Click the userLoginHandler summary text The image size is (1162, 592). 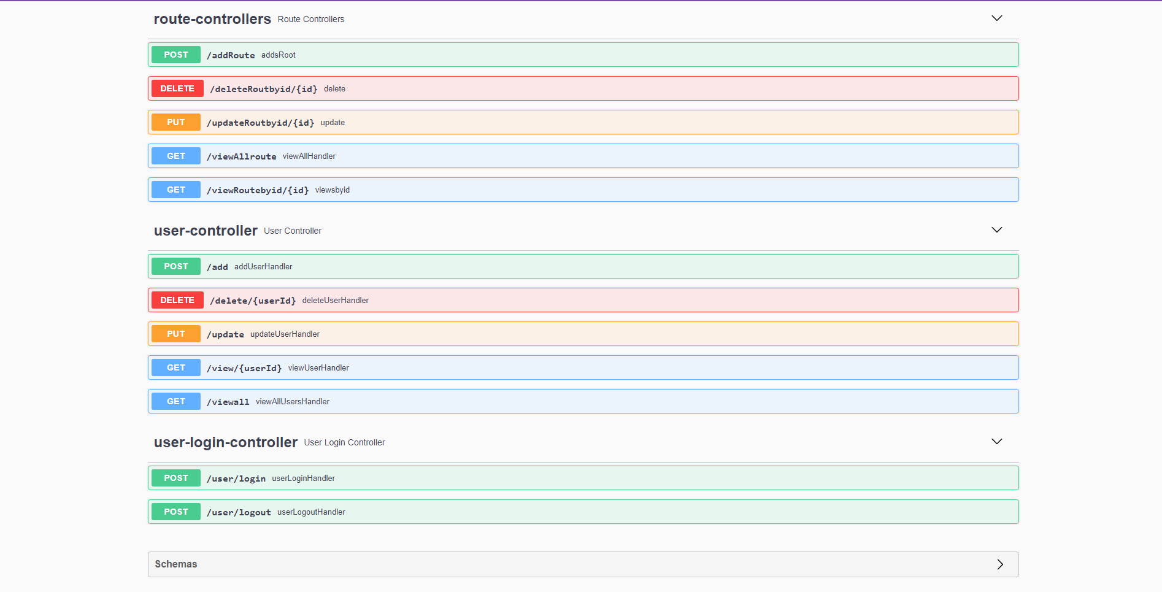click(304, 479)
